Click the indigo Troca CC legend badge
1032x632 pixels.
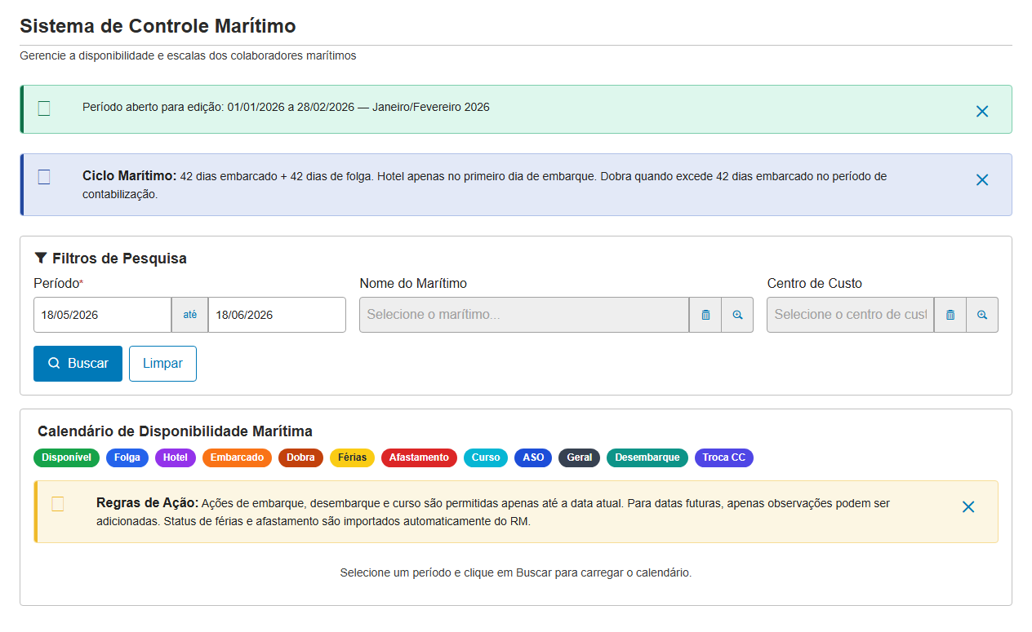[x=724, y=457]
